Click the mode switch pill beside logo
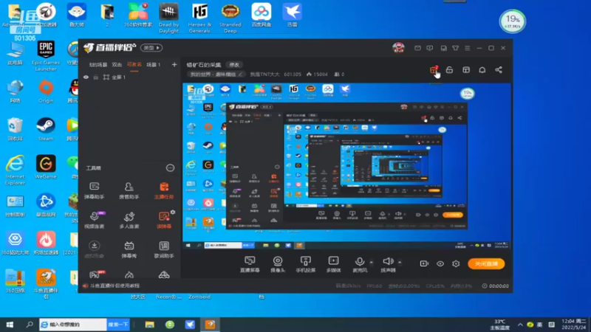This screenshot has width=591, height=332. tap(151, 48)
